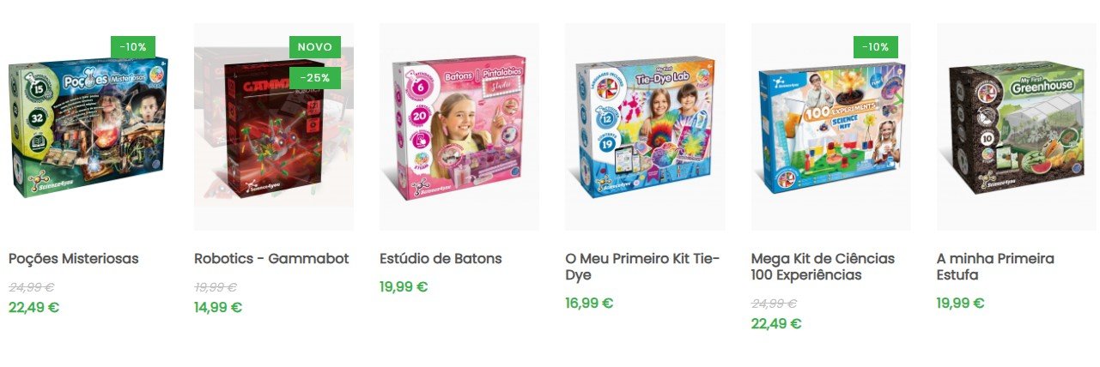Open the Poções Misteriosas product image
The height and width of the screenshot is (367, 1100).
88,127
